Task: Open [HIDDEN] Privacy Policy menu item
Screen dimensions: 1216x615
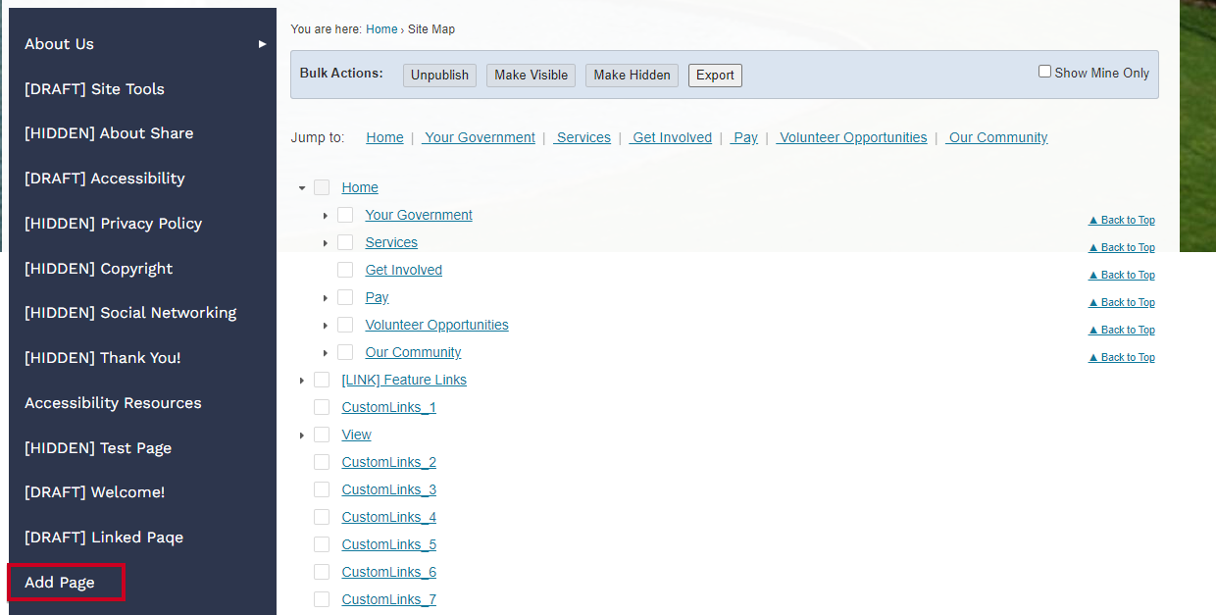Action: coord(114,224)
